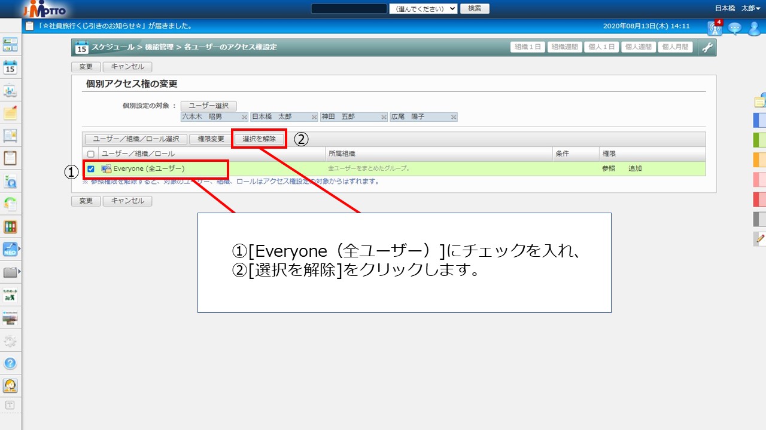766x430 pixels.
Task: Click the 検索 search button
Action: click(475, 8)
